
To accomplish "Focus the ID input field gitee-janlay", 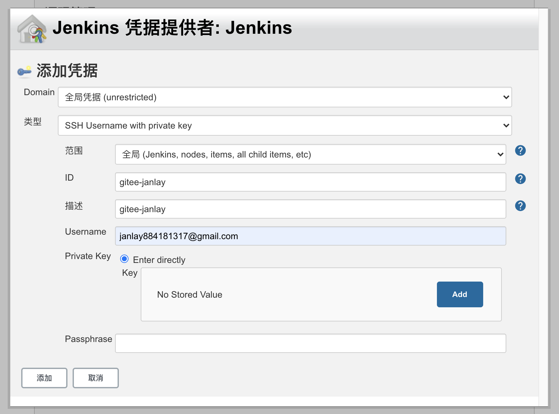I will pos(310,182).
